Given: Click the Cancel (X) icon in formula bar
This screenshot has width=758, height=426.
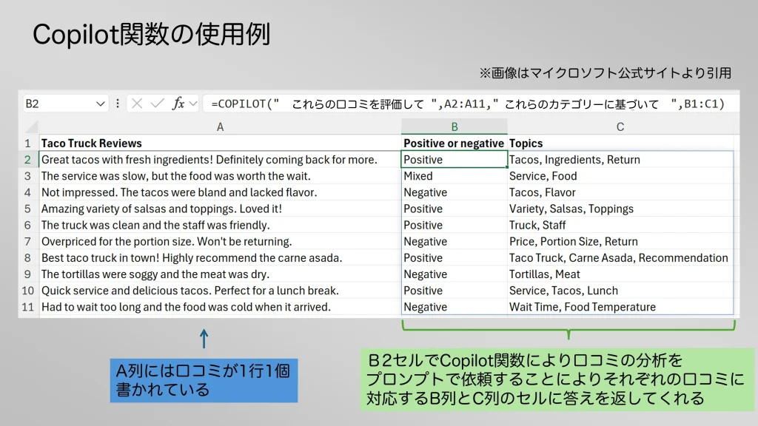Looking at the screenshot, I should [137, 104].
